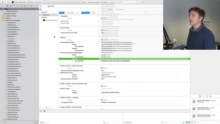
Task: Collapse Apple LLVM 8.0 Code Generation section
Action: point(60,66)
